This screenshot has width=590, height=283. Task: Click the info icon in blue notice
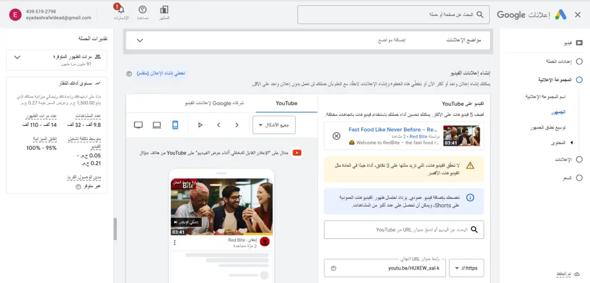point(470,198)
